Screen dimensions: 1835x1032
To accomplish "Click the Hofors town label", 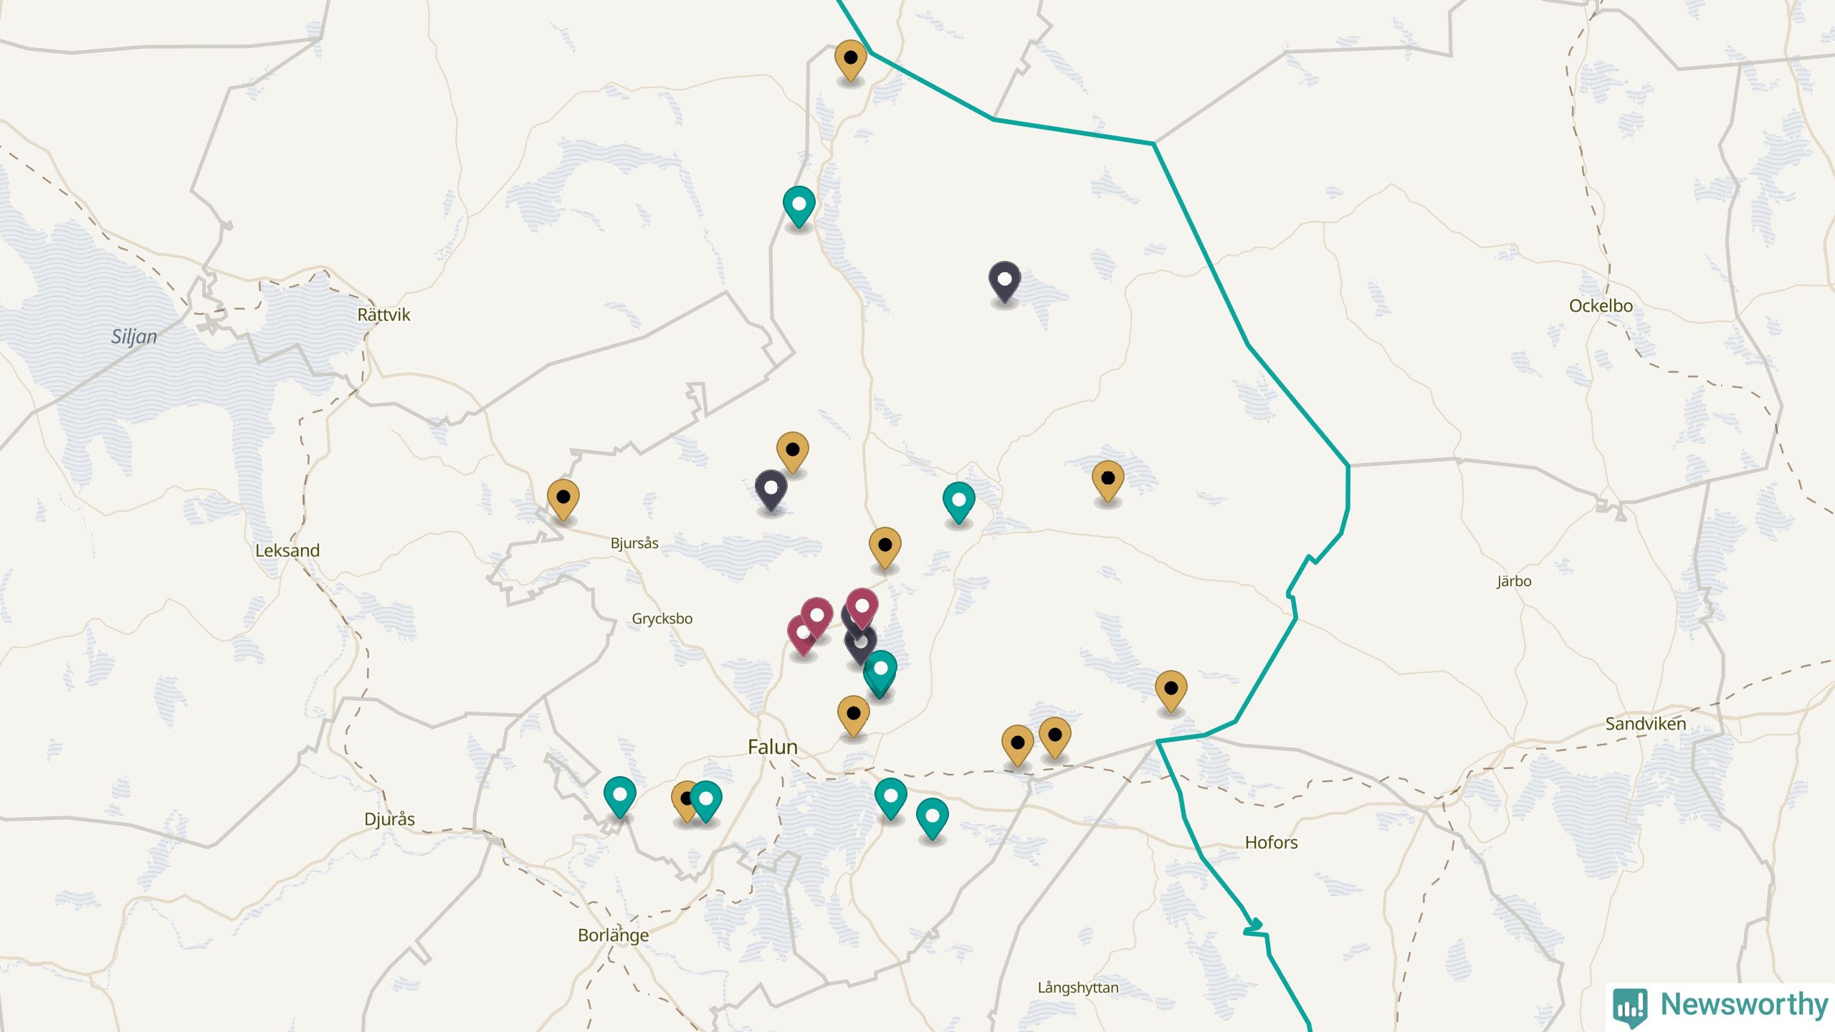I will (x=1272, y=843).
